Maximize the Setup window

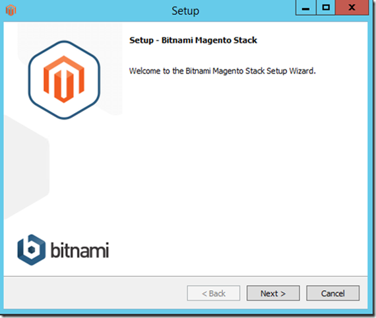[x=326, y=8]
